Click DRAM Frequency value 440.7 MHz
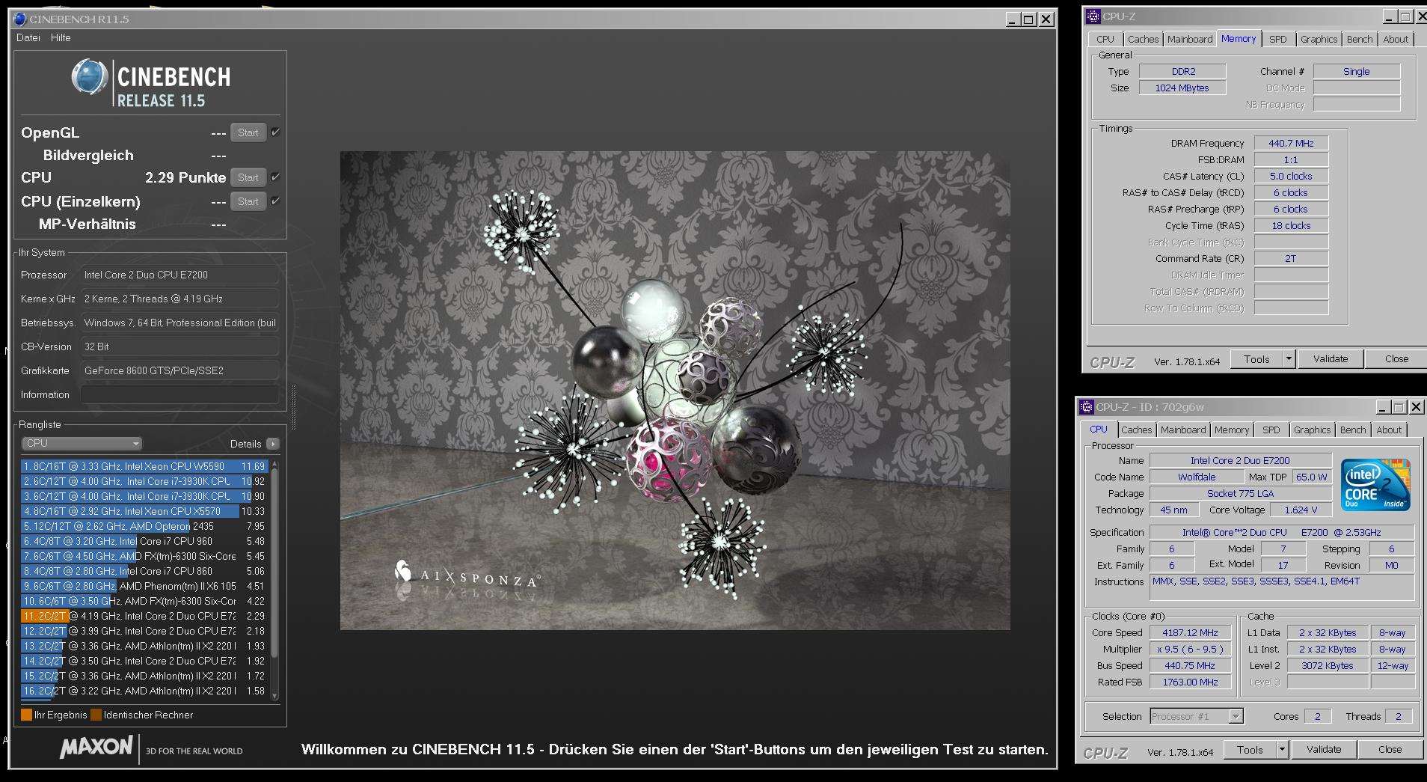 click(x=1291, y=143)
